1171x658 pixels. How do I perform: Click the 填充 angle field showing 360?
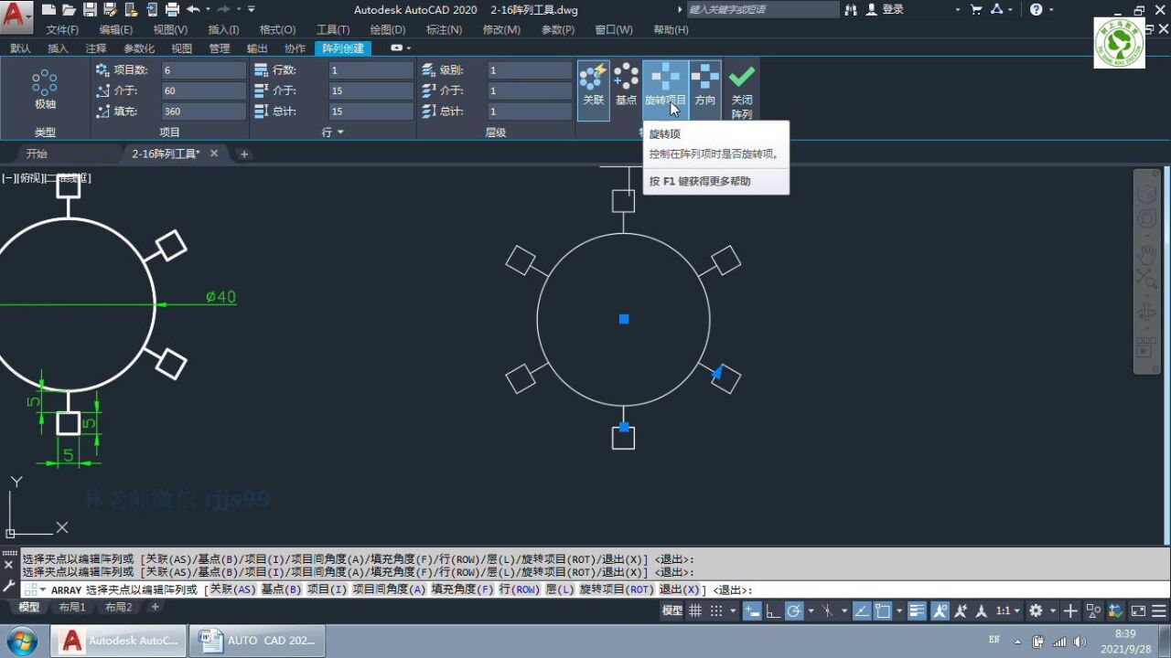click(x=203, y=111)
